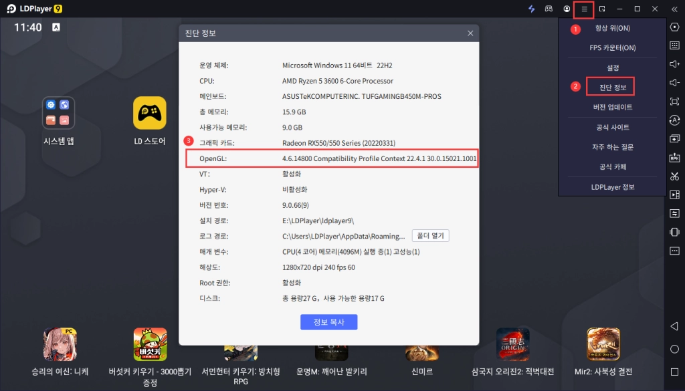
Task: Click the 1280x720 dpi 240 fps 60 value
Action: click(318, 267)
